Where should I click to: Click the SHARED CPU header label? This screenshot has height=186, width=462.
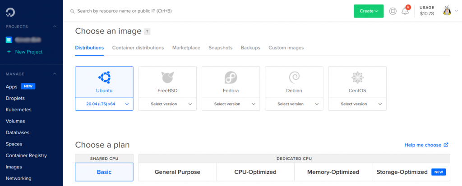click(x=104, y=159)
